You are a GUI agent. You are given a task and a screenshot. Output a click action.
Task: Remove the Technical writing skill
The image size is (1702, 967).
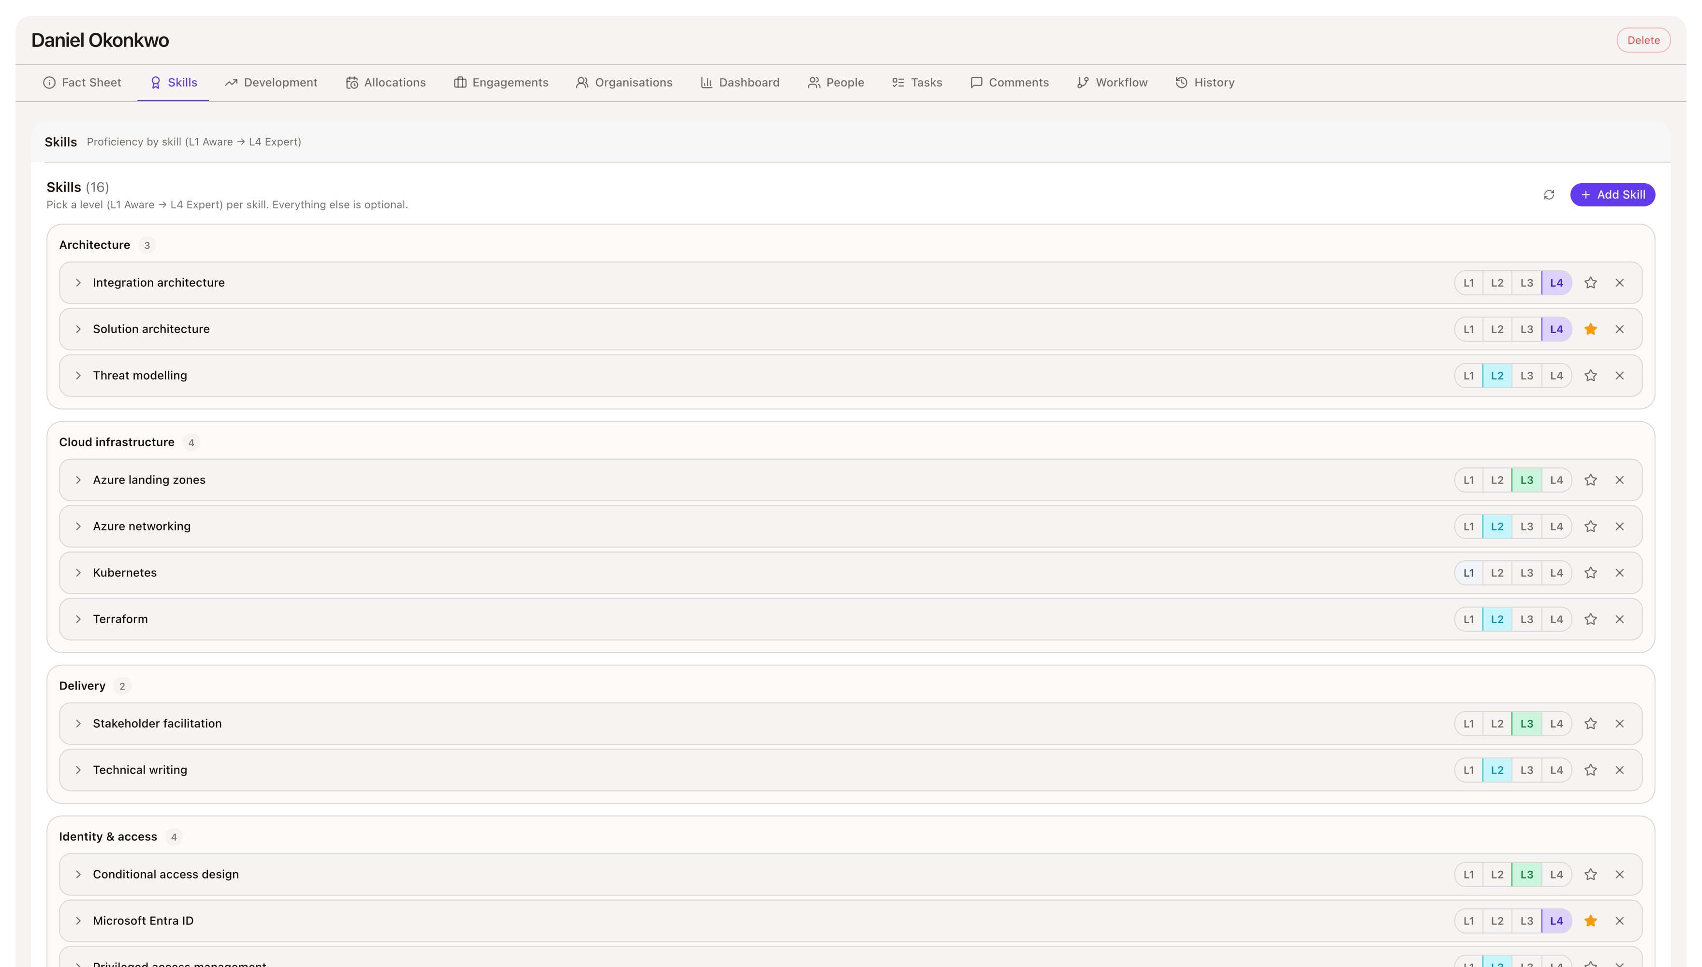pos(1620,770)
